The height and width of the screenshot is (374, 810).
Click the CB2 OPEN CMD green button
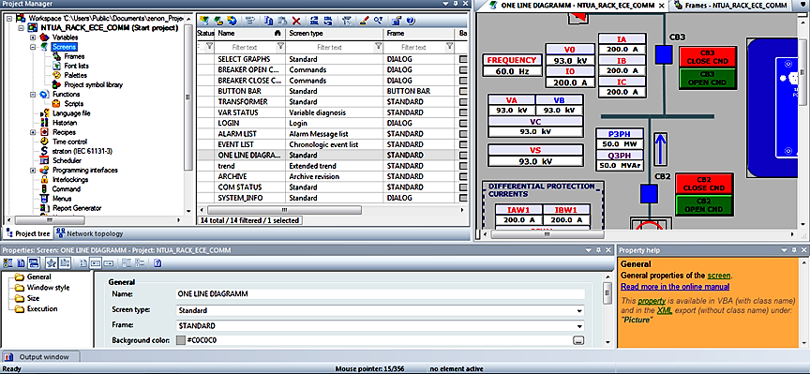coord(703,205)
